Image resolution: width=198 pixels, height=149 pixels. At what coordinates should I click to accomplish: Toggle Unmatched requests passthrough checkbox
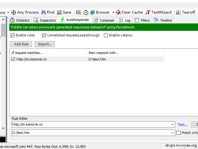click(x=44, y=35)
